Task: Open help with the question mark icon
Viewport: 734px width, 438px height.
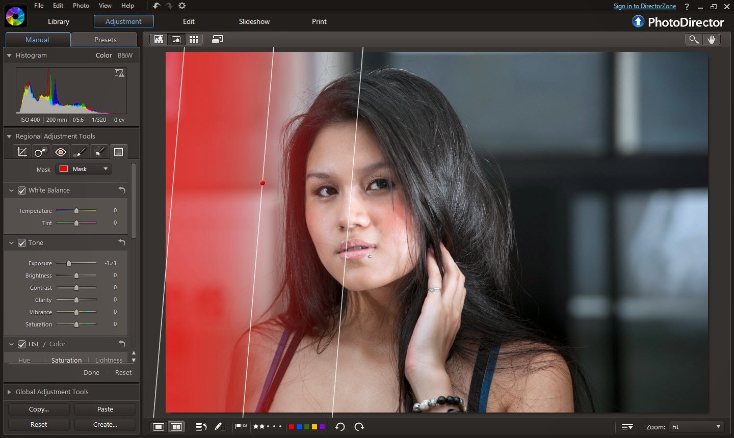Action: 687,7
